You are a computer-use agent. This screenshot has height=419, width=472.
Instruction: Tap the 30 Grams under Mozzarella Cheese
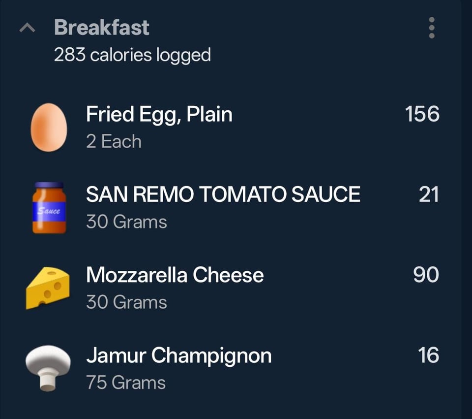126,302
